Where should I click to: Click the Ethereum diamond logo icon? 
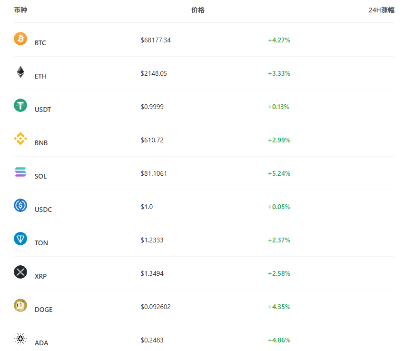20,72
